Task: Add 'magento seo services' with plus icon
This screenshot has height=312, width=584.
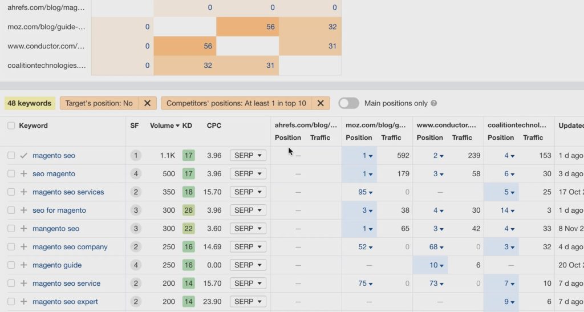Action: [23, 192]
